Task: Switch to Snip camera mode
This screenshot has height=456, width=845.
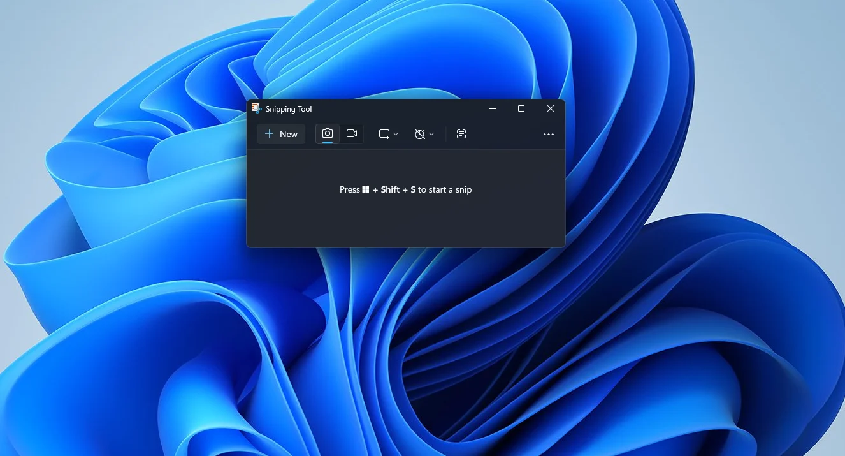Action: (x=328, y=133)
